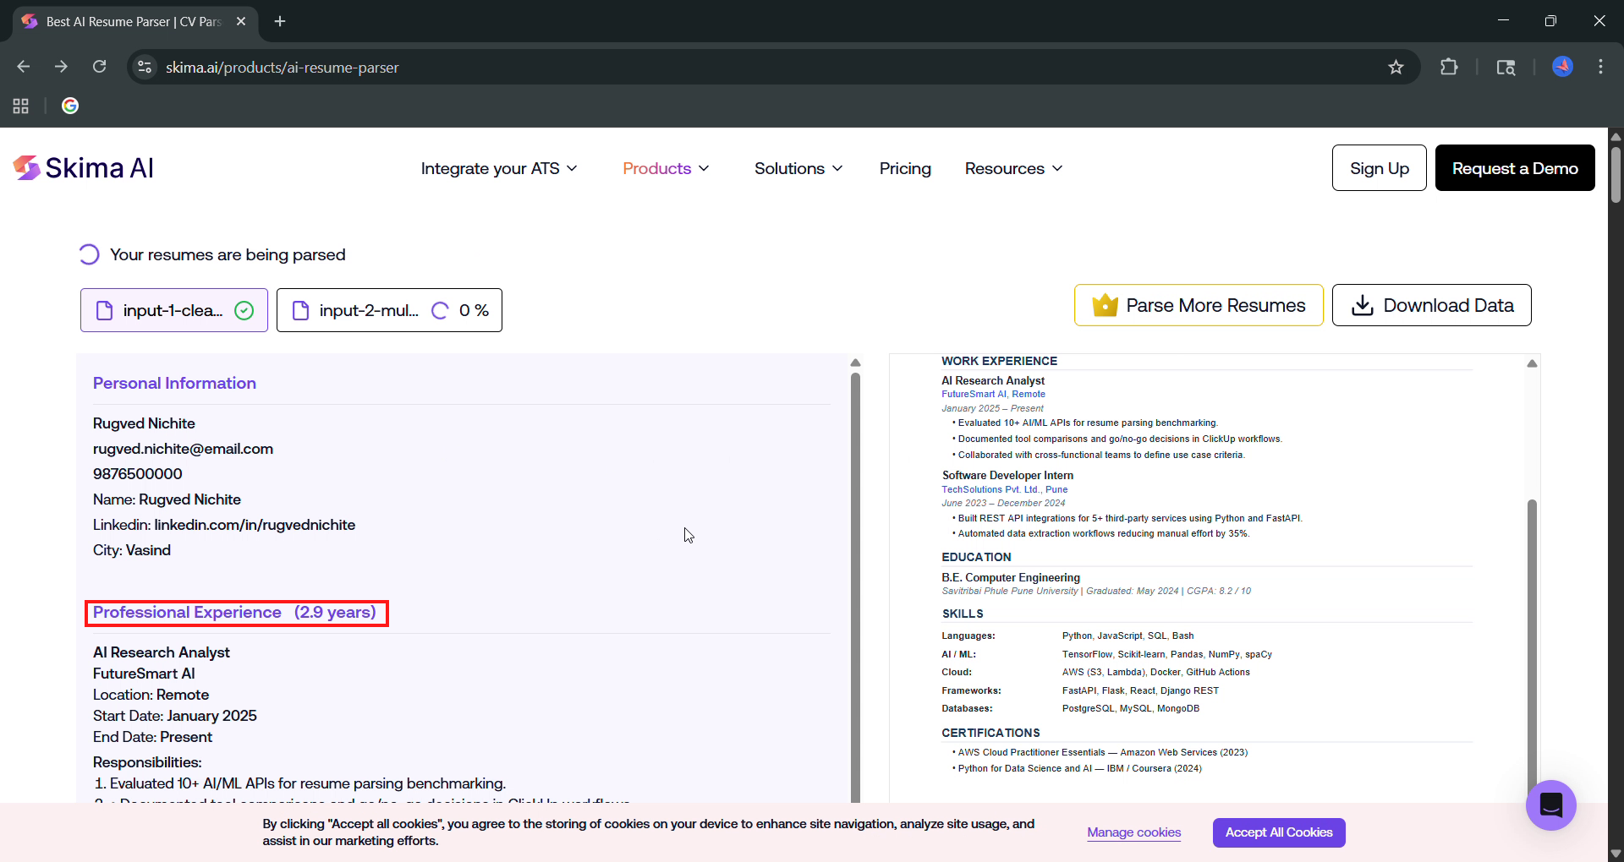
Task: Click the Skima AI logo
Action: coord(83,168)
